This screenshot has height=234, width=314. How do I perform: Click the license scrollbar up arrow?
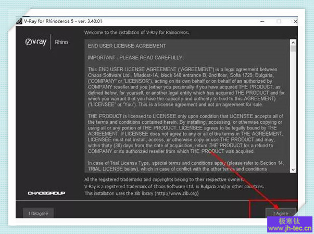click(293, 43)
